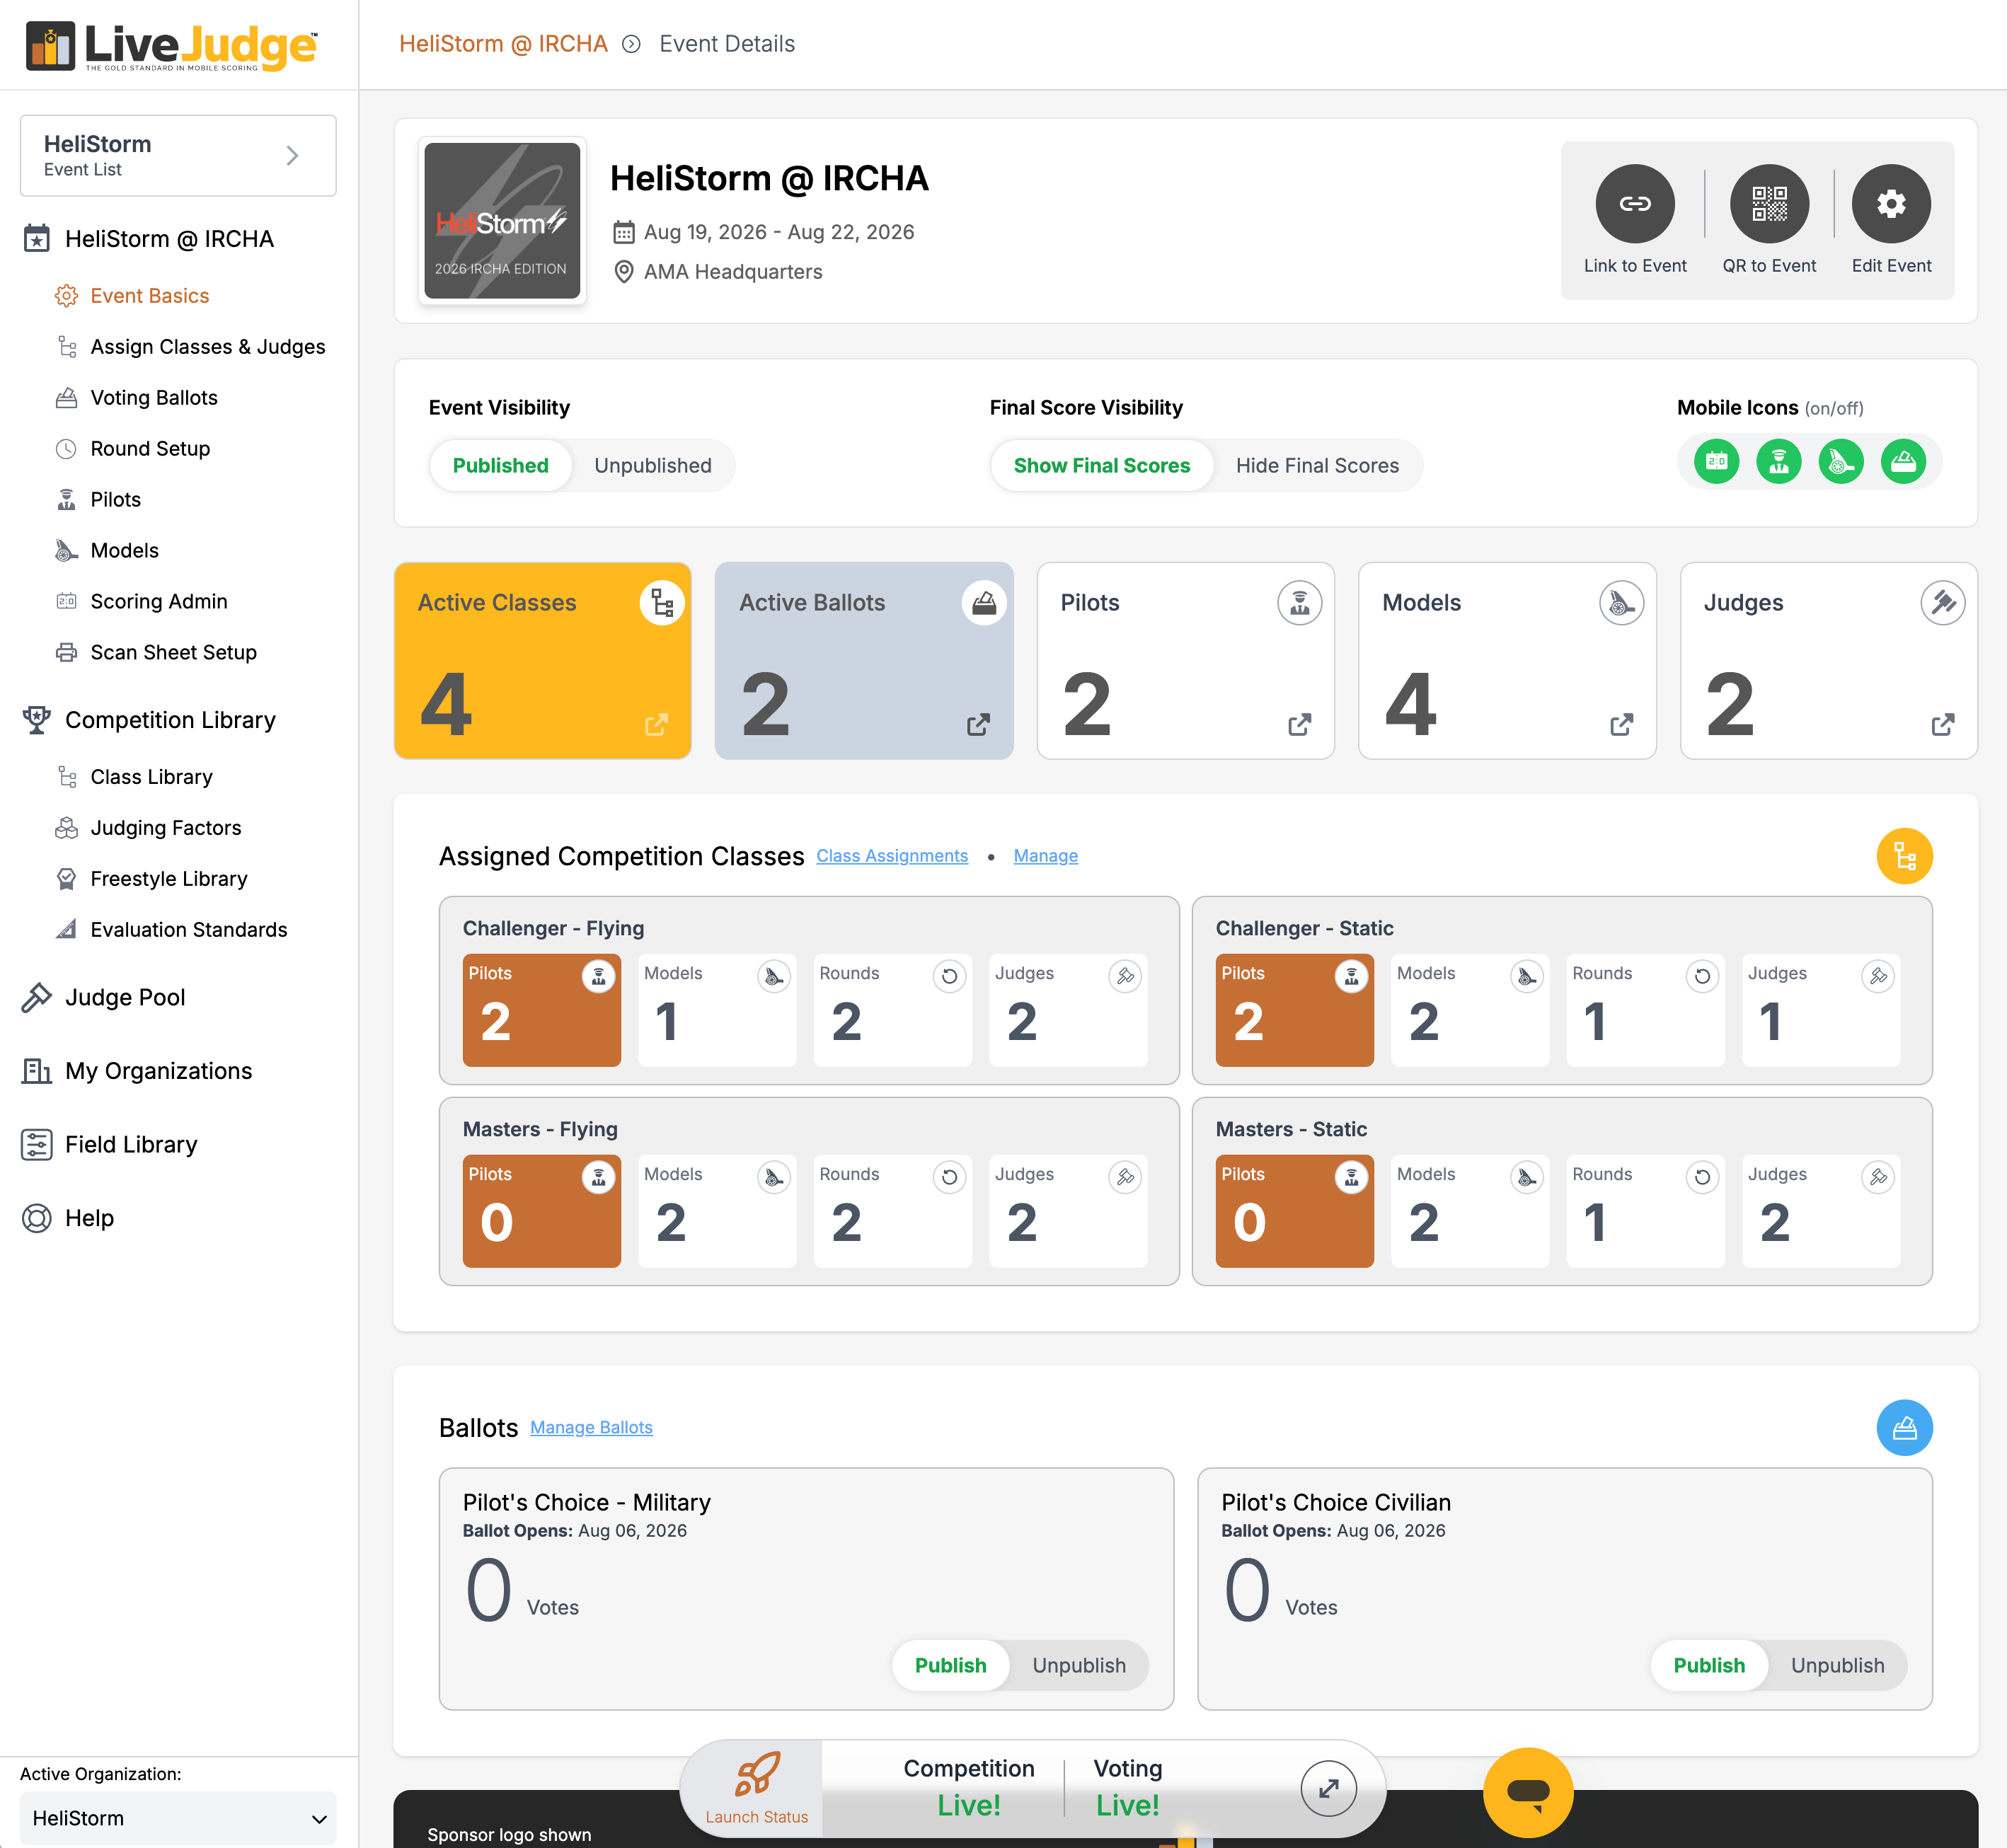The height and width of the screenshot is (1848, 2007).
Task: Open Pilots tile in Challenger - Flying
Action: click(541, 1010)
